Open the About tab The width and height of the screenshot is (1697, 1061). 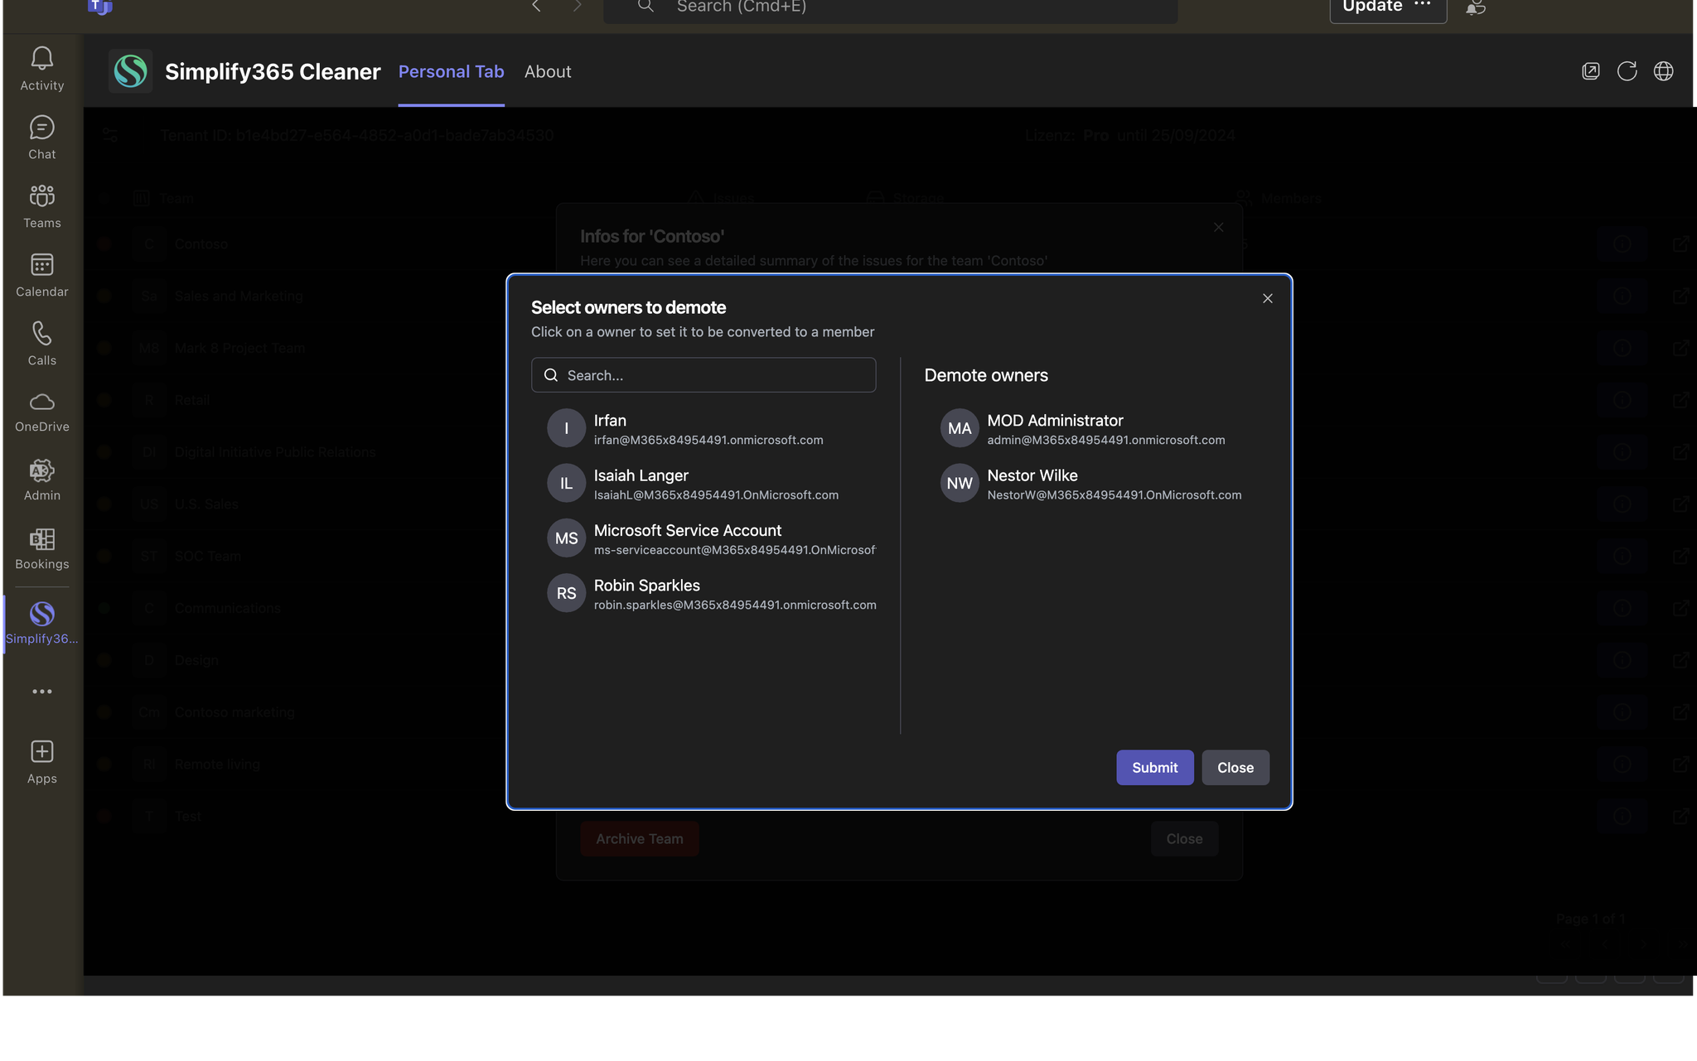(x=548, y=72)
